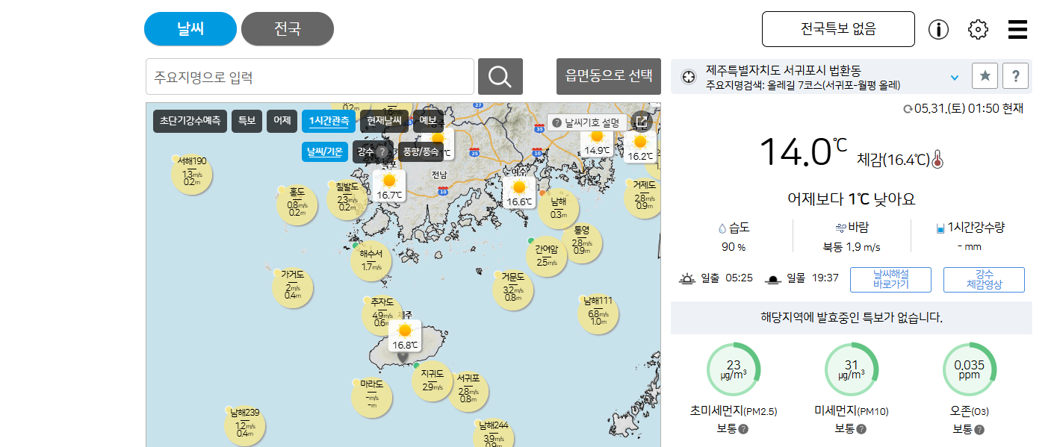Select the 통영 marine marker
This screenshot has height=447, width=1057.
pos(582,243)
